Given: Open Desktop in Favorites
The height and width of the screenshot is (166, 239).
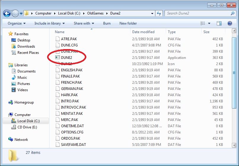Looking at the screenshot, I should [21, 40].
